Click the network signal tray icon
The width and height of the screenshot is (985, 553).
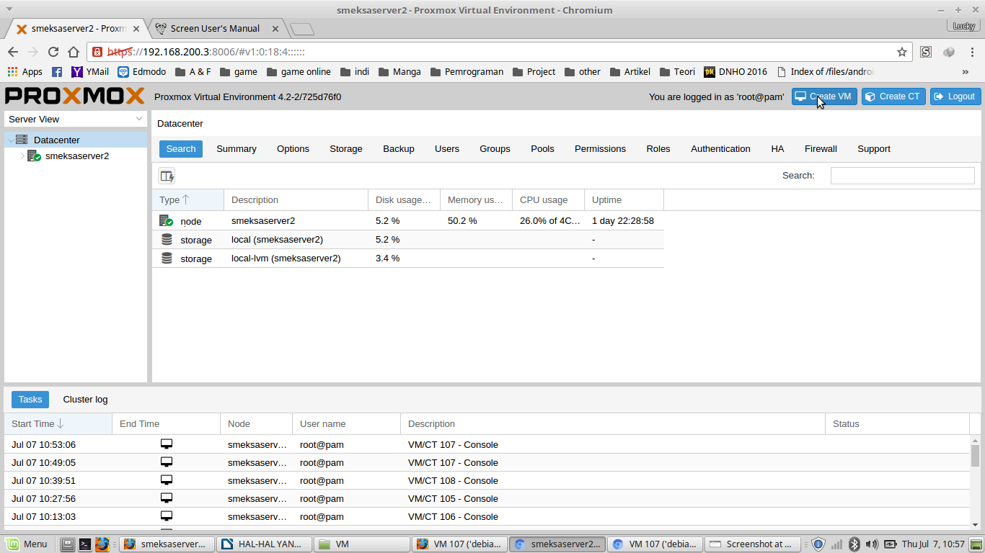[836, 544]
